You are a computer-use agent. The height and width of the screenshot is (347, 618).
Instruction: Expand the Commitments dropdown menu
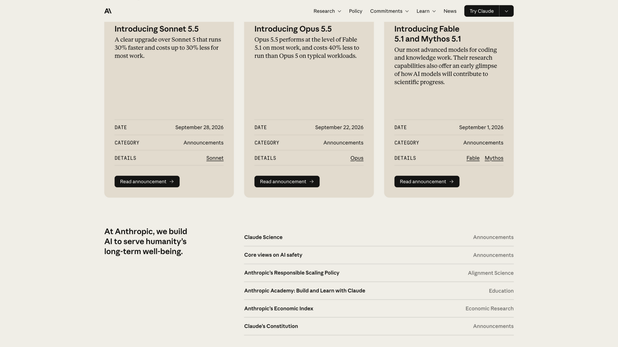coord(389,11)
